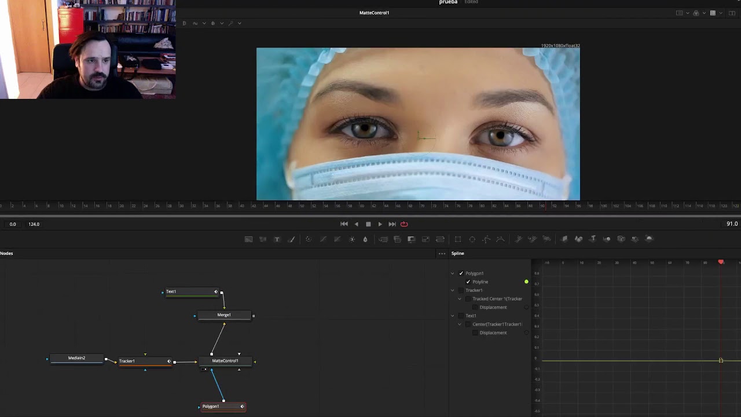This screenshot has height=417, width=741.
Task: Add a Matte Control node from toolbar
Action: (x=411, y=239)
